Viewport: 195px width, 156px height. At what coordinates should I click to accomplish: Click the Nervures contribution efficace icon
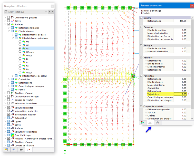(x=12, y=139)
